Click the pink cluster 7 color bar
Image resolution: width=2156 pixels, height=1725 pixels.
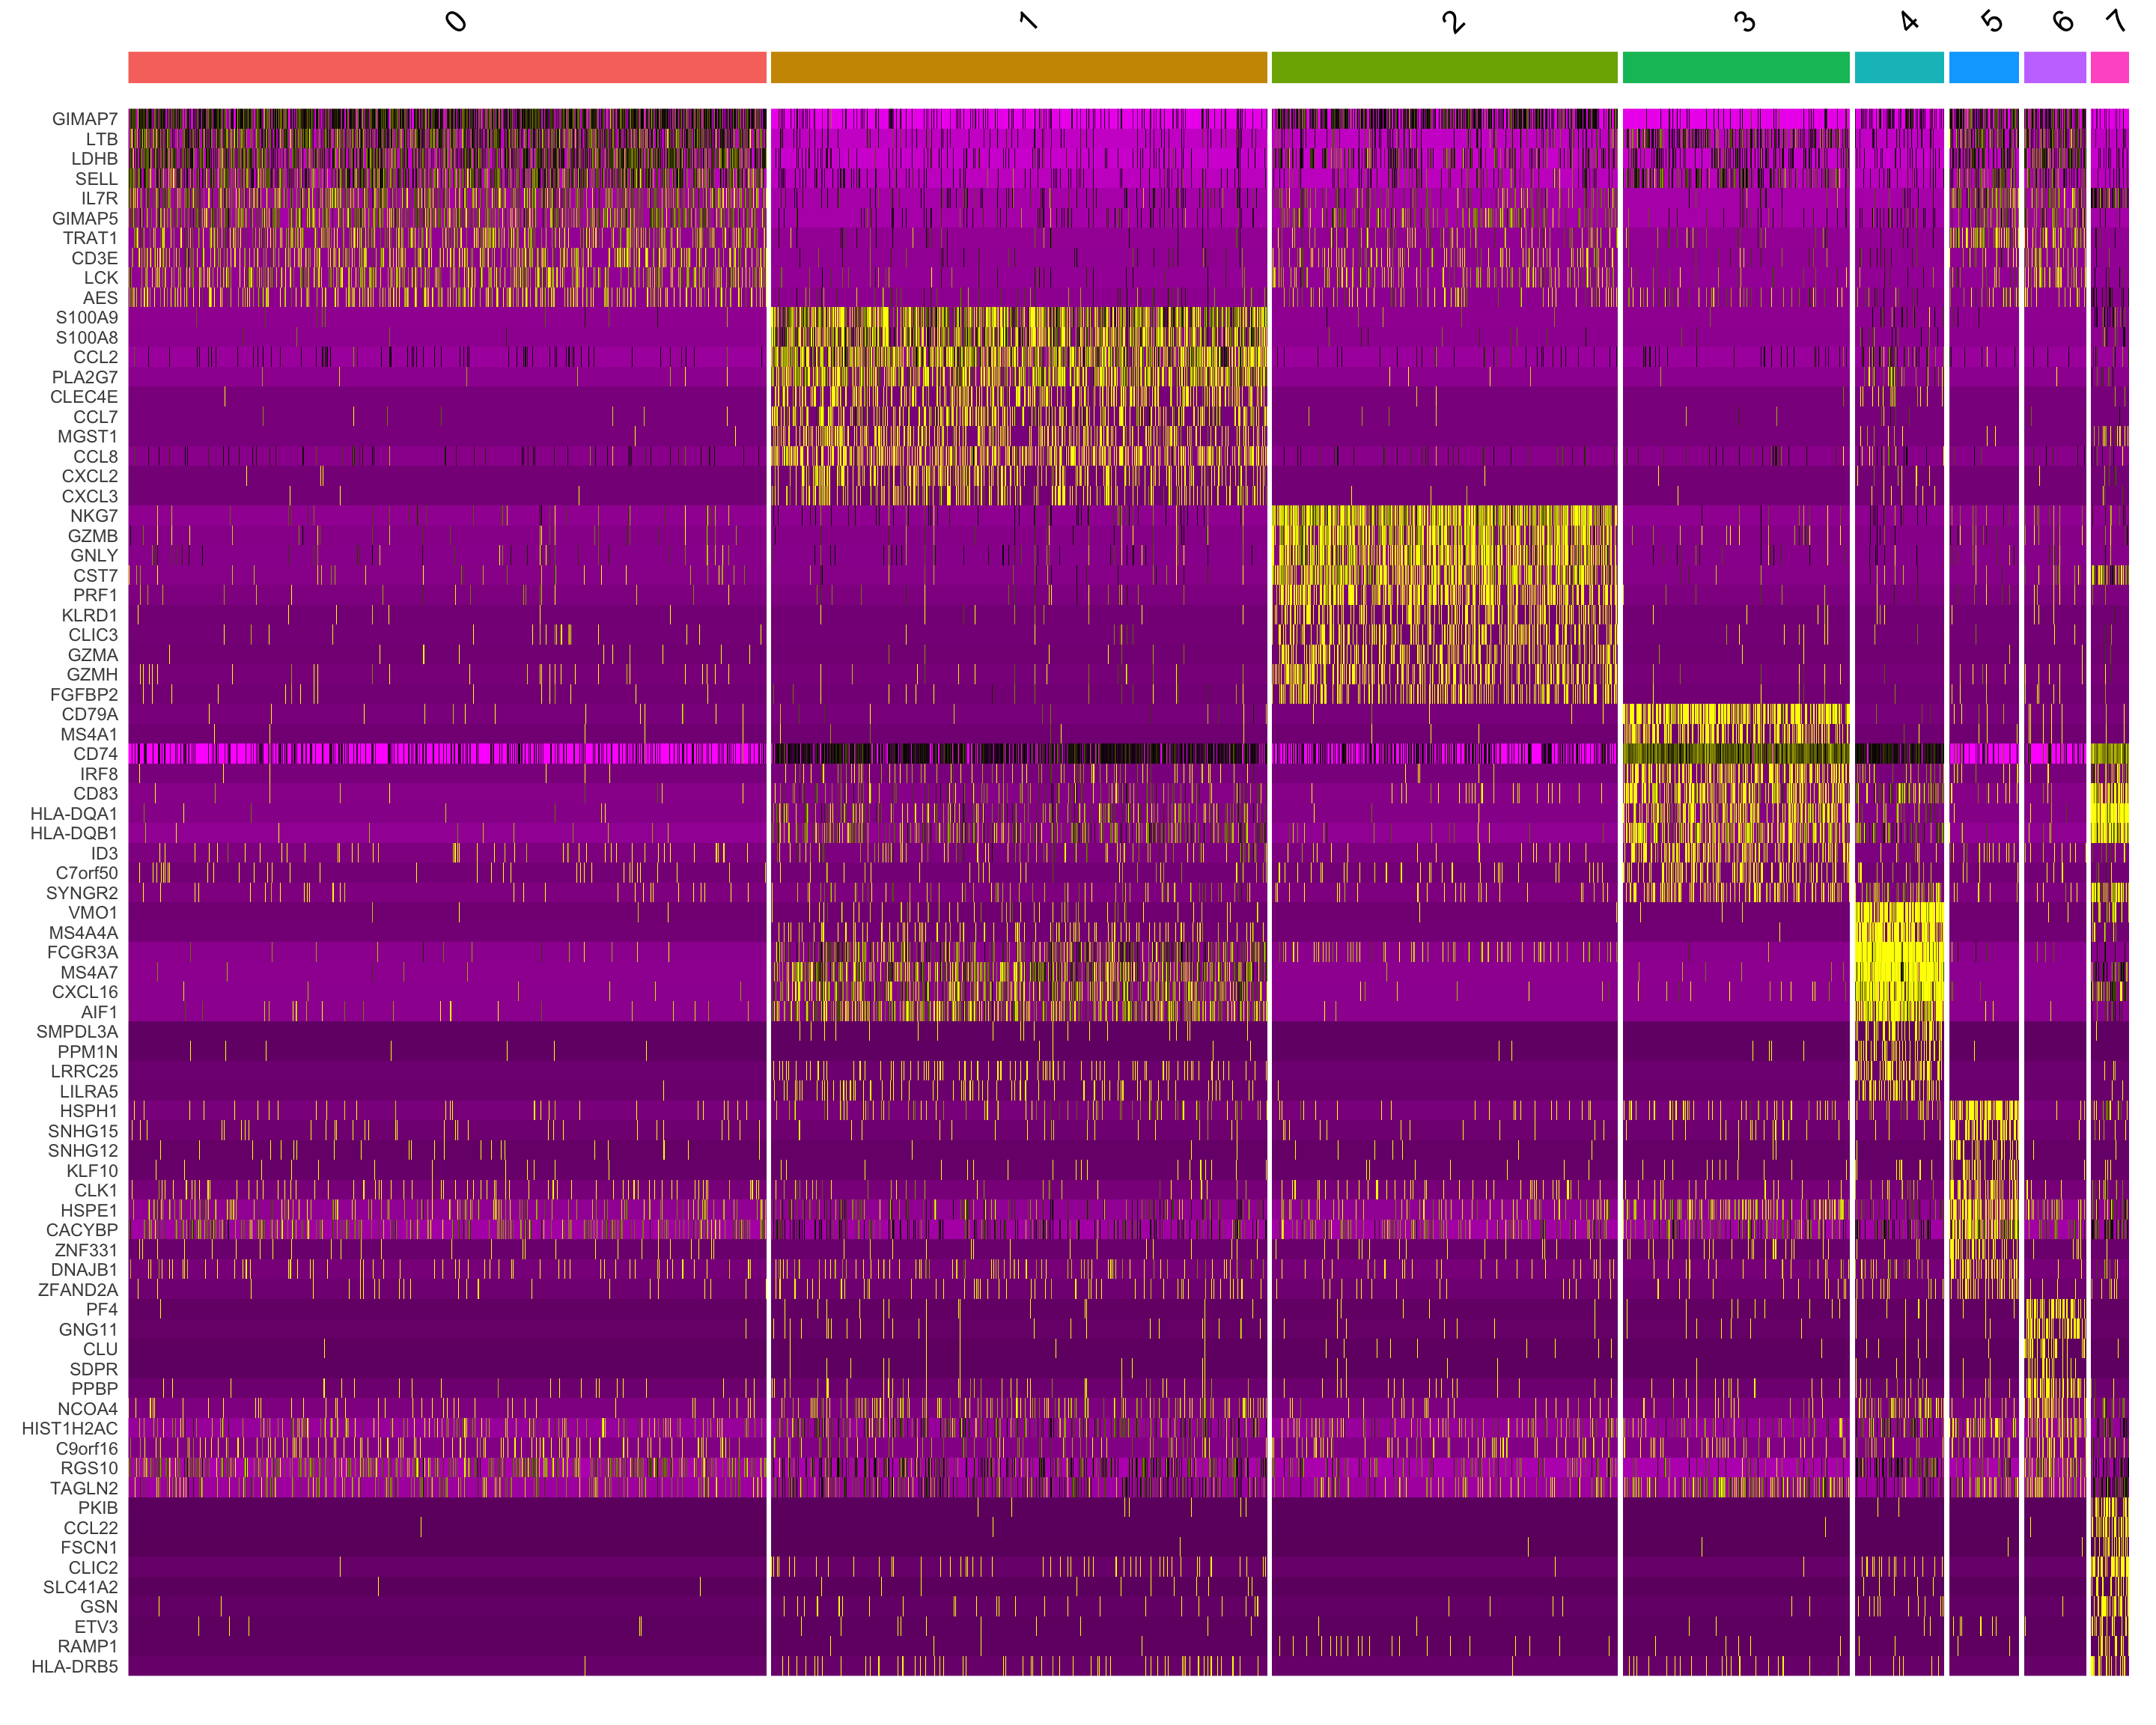pos(2109,67)
